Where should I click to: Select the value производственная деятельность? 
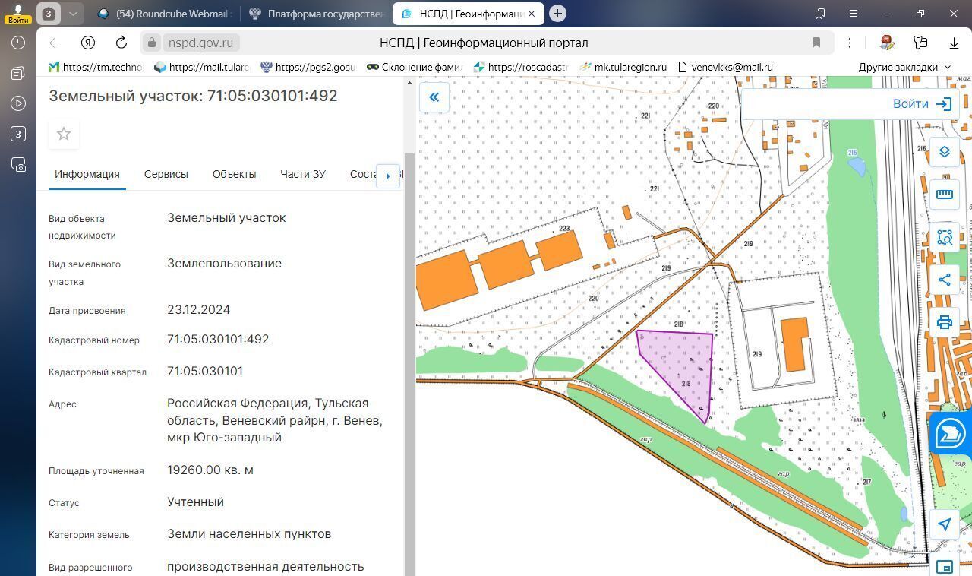tap(266, 567)
